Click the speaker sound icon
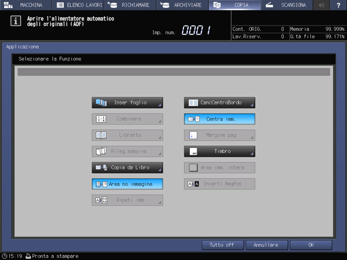Viewport: 347px width, 260px height. 321,5
